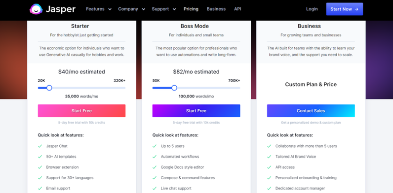The width and height of the screenshot is (393, 193).
Task: Click checkmark beside Dedicated account manager
Action: [269, 188]
